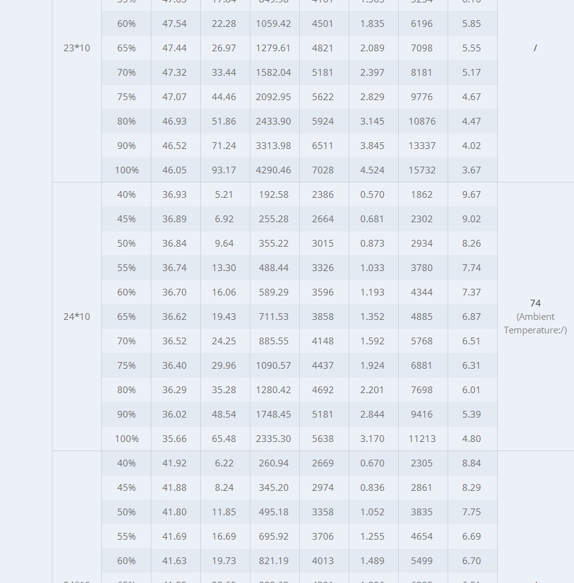Click the 1.489 value cell
574x583 pixels.
(372, 561)
